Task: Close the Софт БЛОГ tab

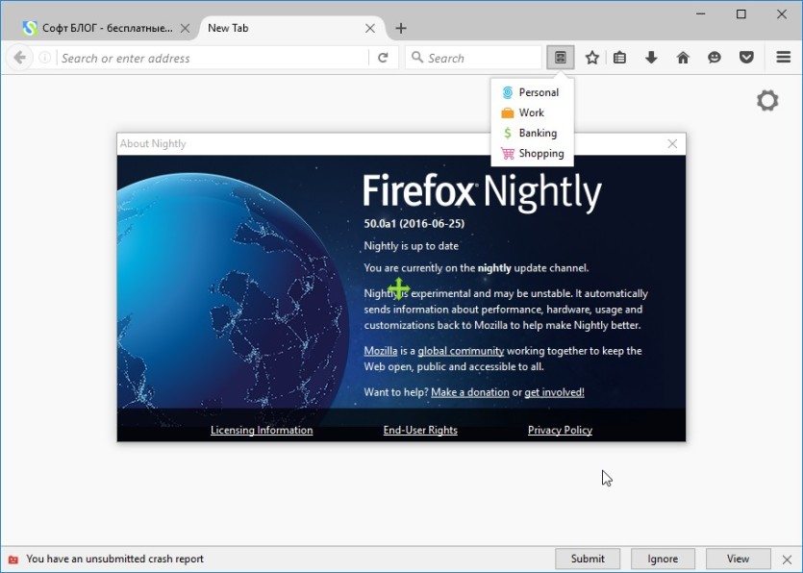Action: pyautogui.click(x=185, y=28)
